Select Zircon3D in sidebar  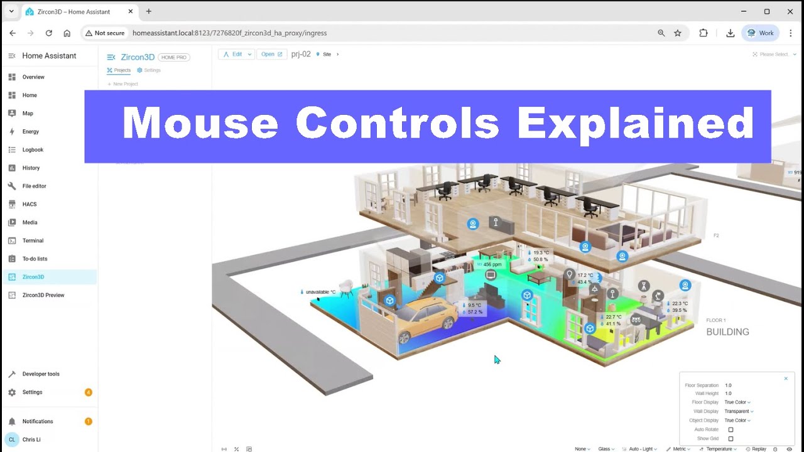point(48,277)
